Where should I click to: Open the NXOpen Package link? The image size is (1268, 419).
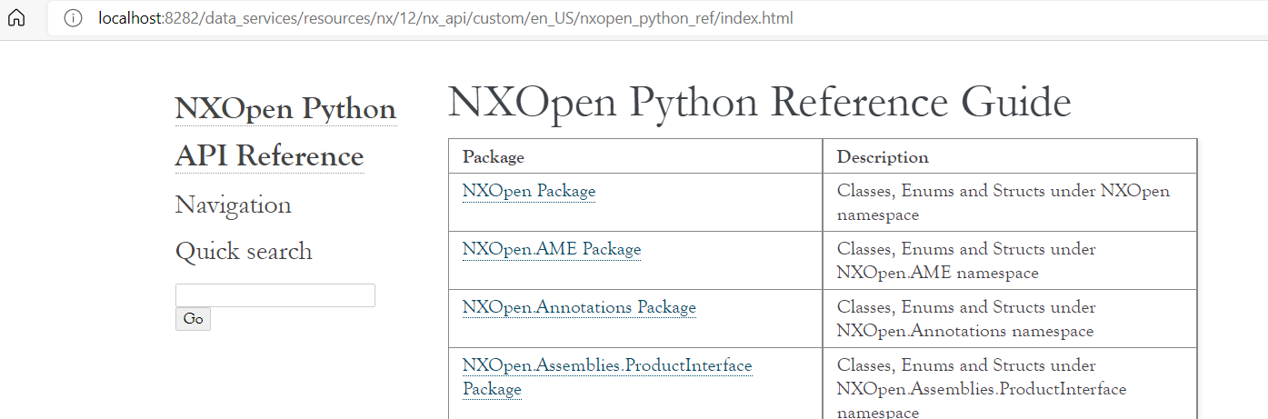tap(529, 191)
